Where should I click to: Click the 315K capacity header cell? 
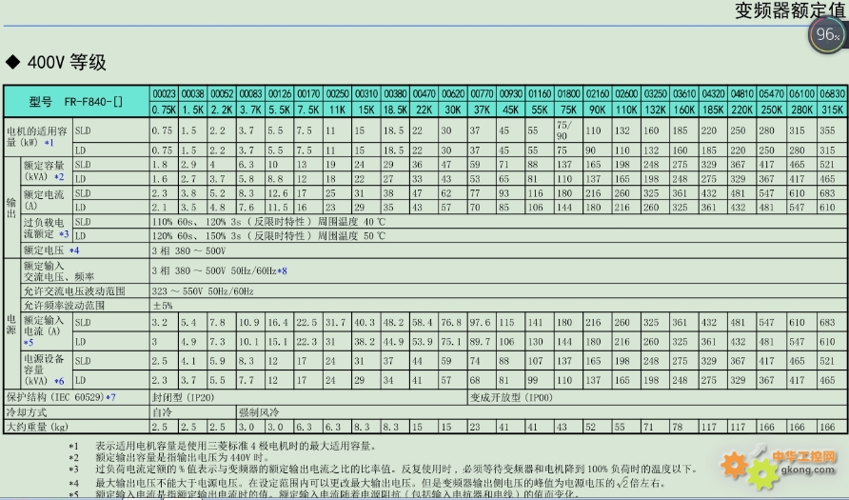831,110
